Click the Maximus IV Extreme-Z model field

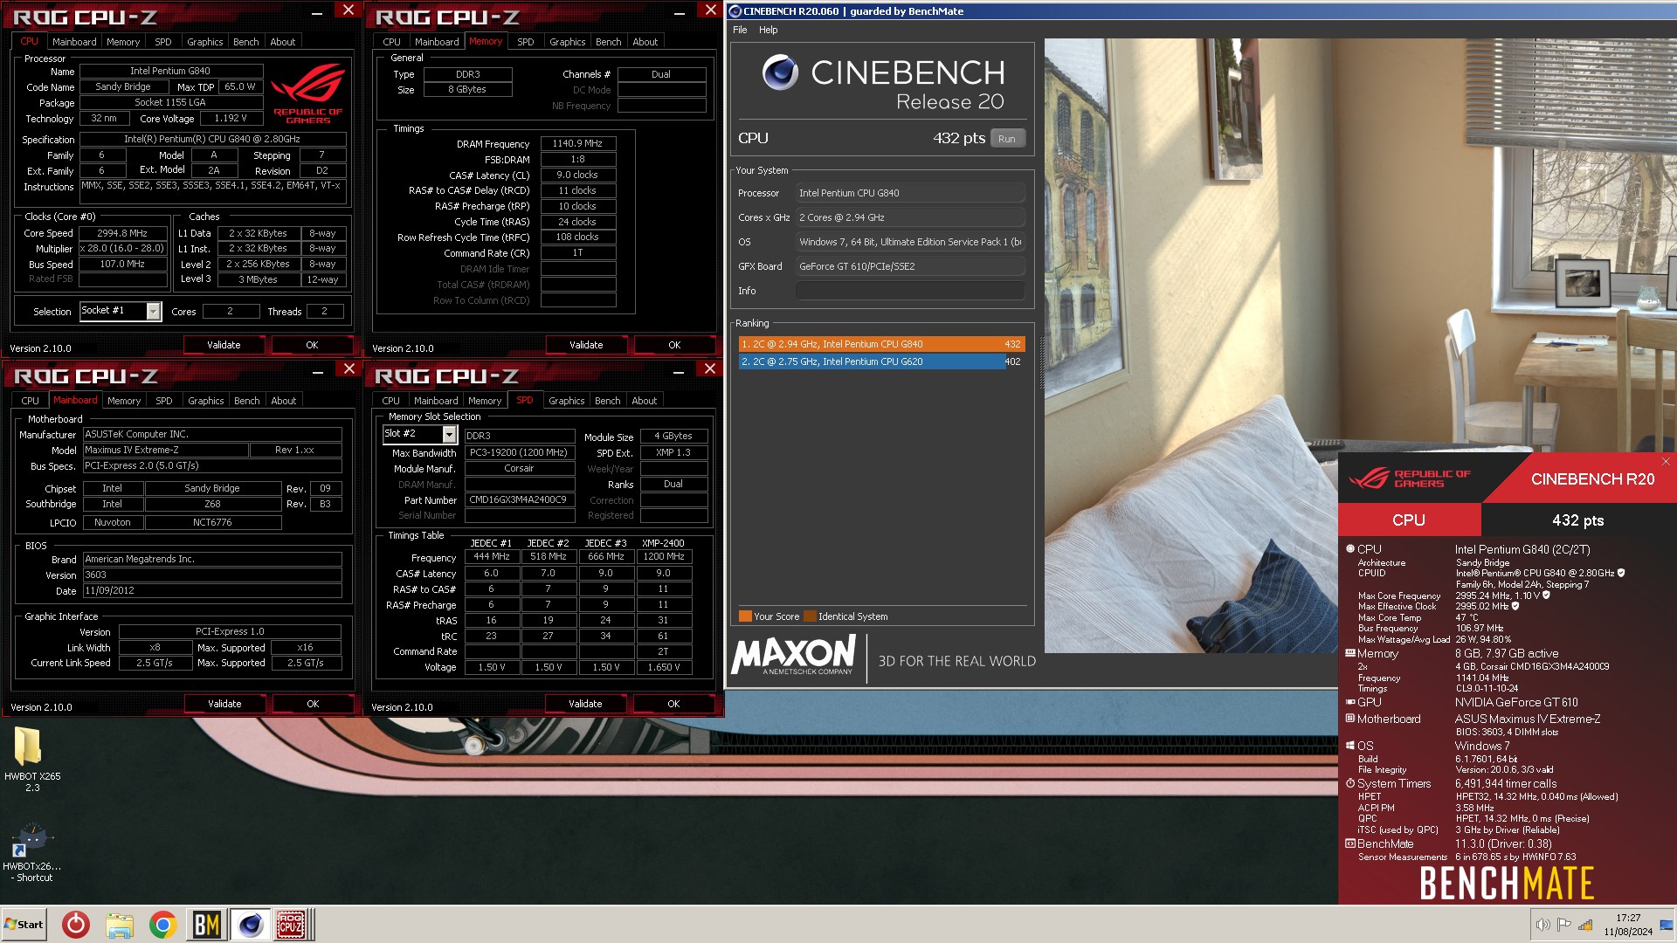click(x=165, y=450)
